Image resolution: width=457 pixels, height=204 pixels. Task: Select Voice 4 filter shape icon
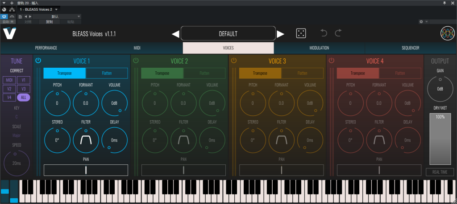click(x=379, y=140)
